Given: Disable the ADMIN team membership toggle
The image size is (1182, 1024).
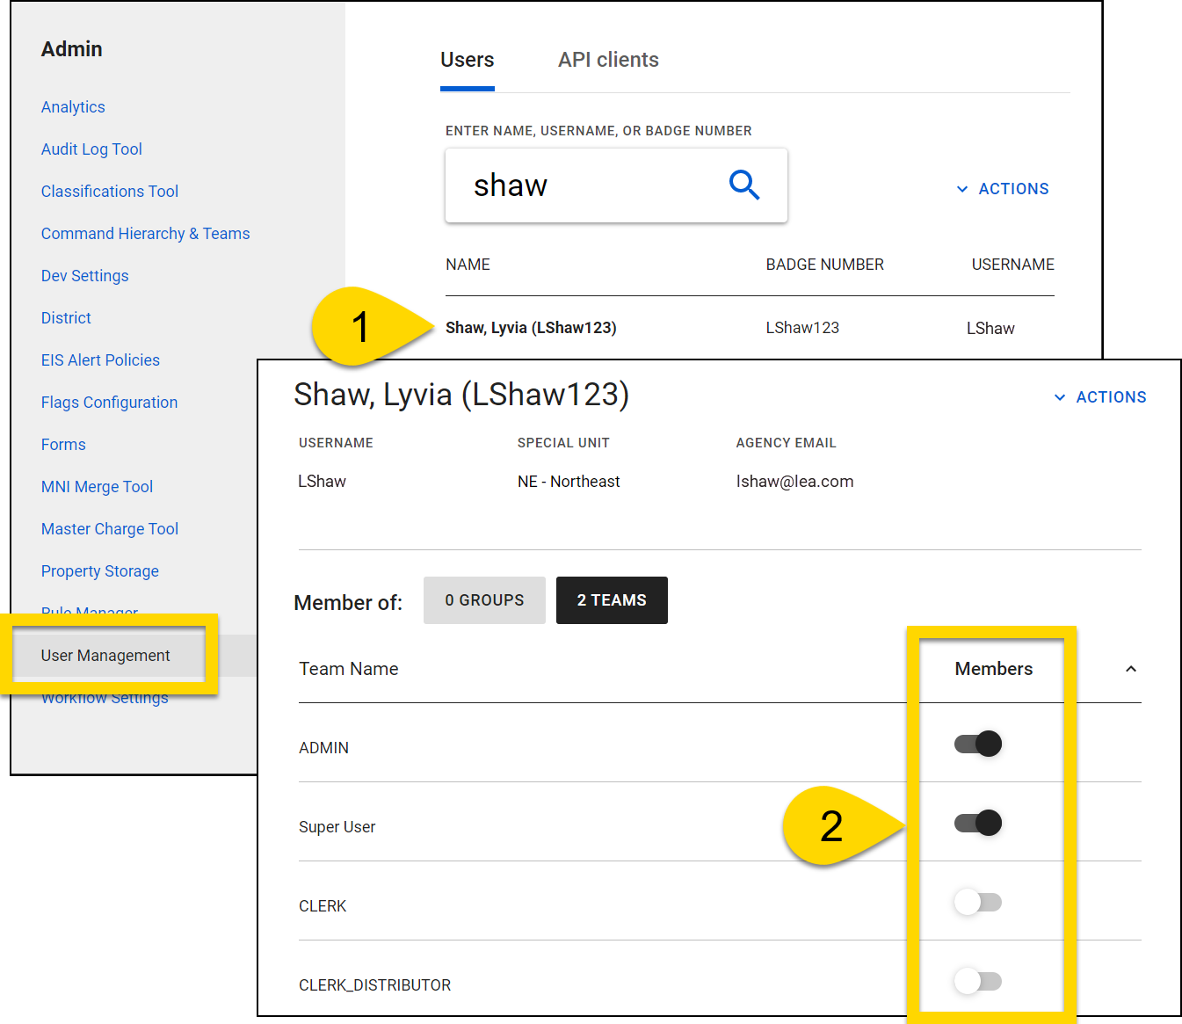Looking at the screenshot, I should [x=977, y=744].
